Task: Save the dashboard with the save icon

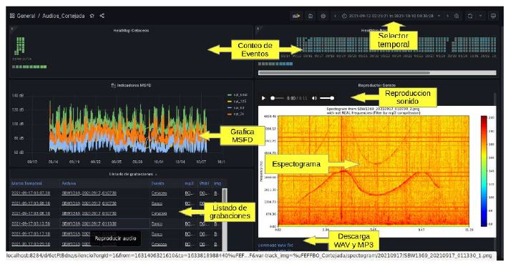Action: [311, 16]
